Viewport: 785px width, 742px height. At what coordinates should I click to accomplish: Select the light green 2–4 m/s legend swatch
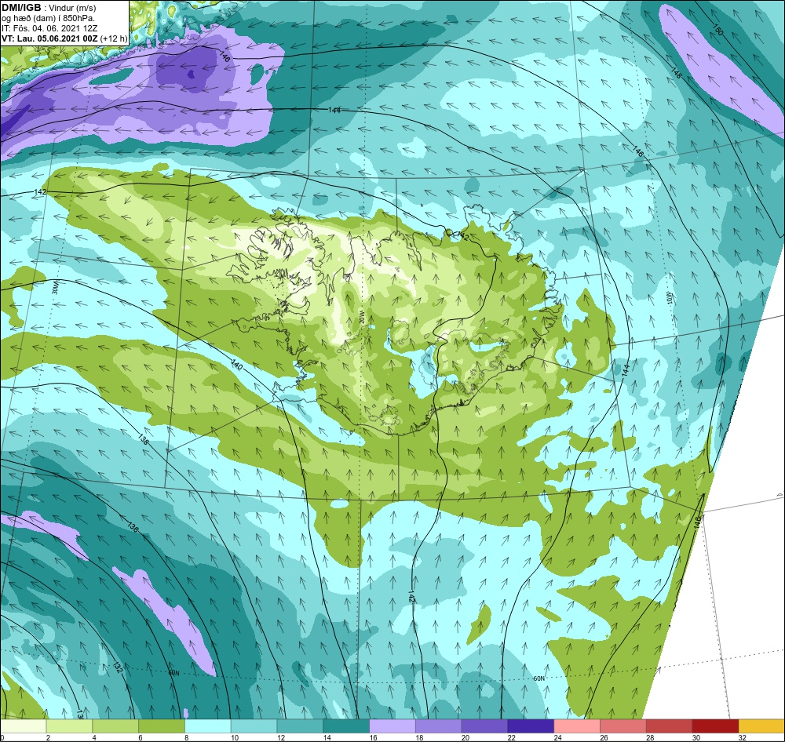click(70, 726)
